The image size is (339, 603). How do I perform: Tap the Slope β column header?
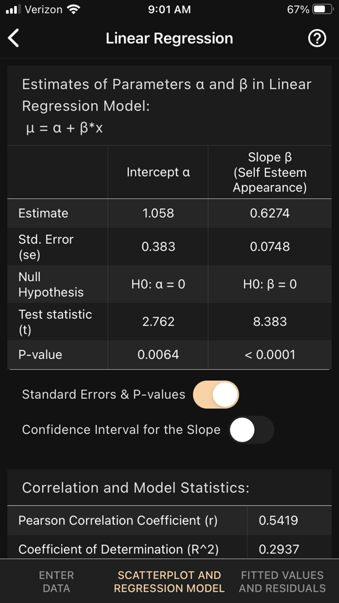click(269, 172)
